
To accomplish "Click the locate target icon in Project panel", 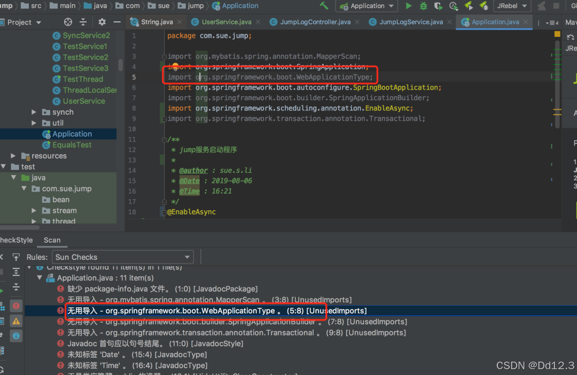I will pyautogui.click(x=68, y=22).
